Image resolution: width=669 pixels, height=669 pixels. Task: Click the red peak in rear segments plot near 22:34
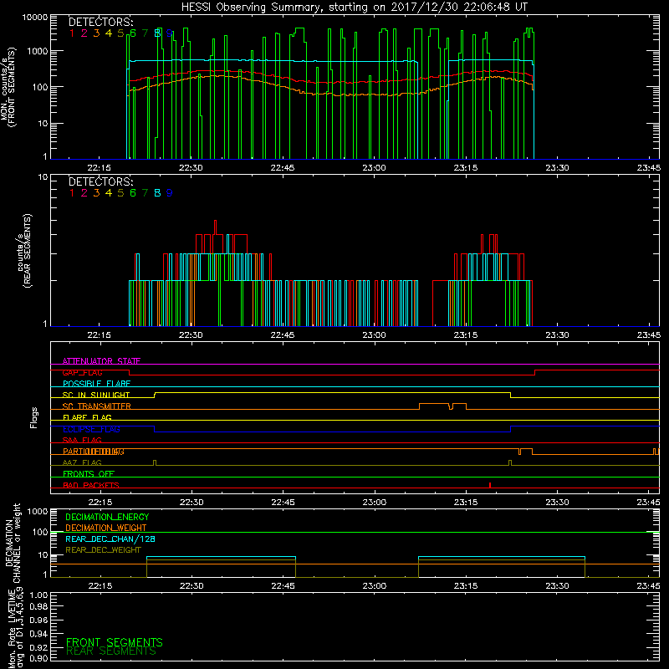215,227
